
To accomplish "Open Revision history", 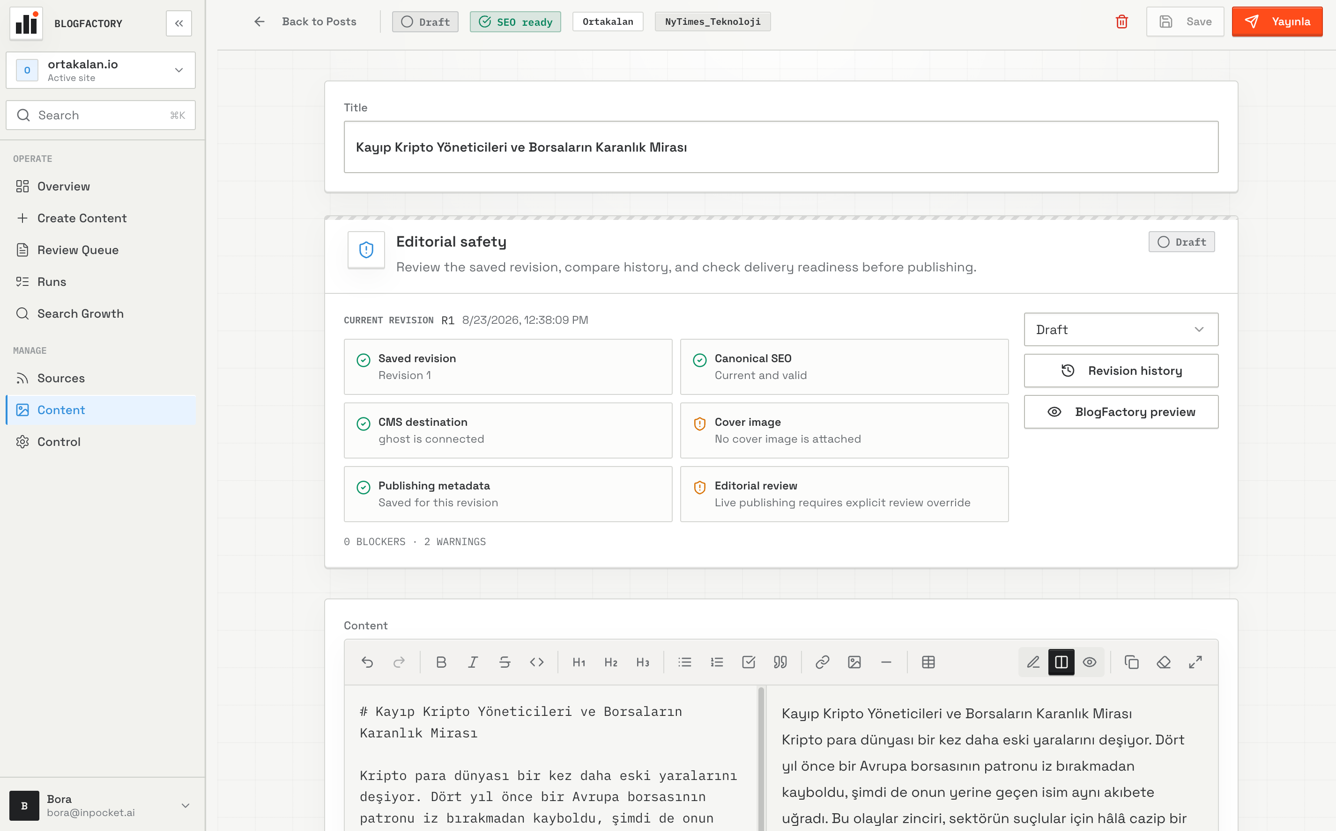I will pos(1121,371).
